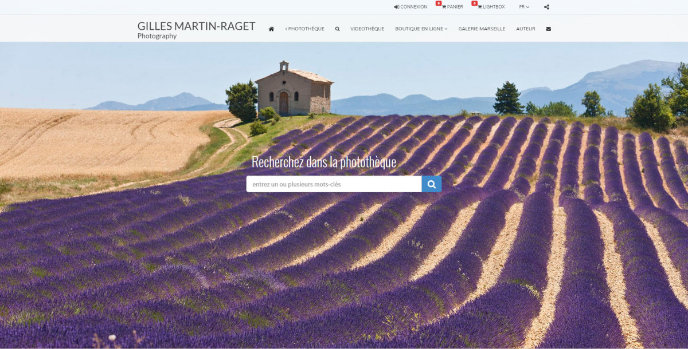This screenshot has height=349, width=688.
Task: Click the Gilles Martin-Raget site title
Action: pyautogui.click(x=196, y=26)
